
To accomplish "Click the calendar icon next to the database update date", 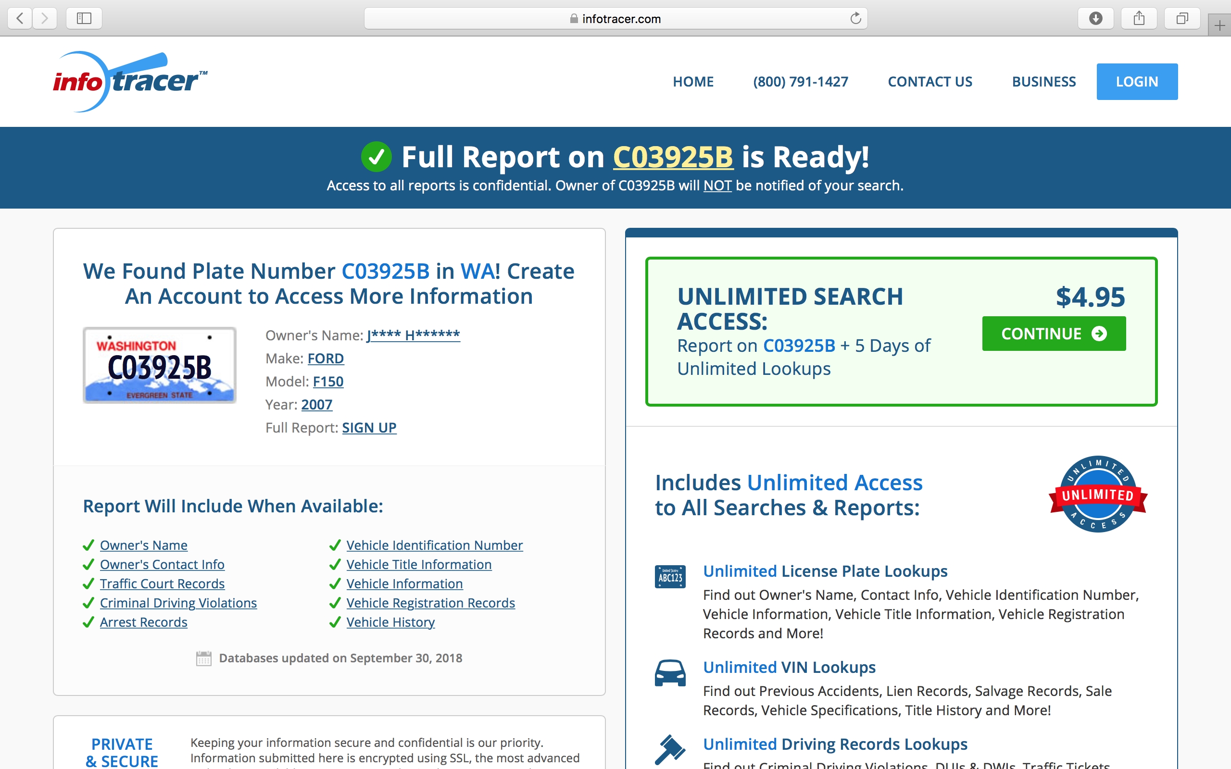I will [x=204, y=657].
